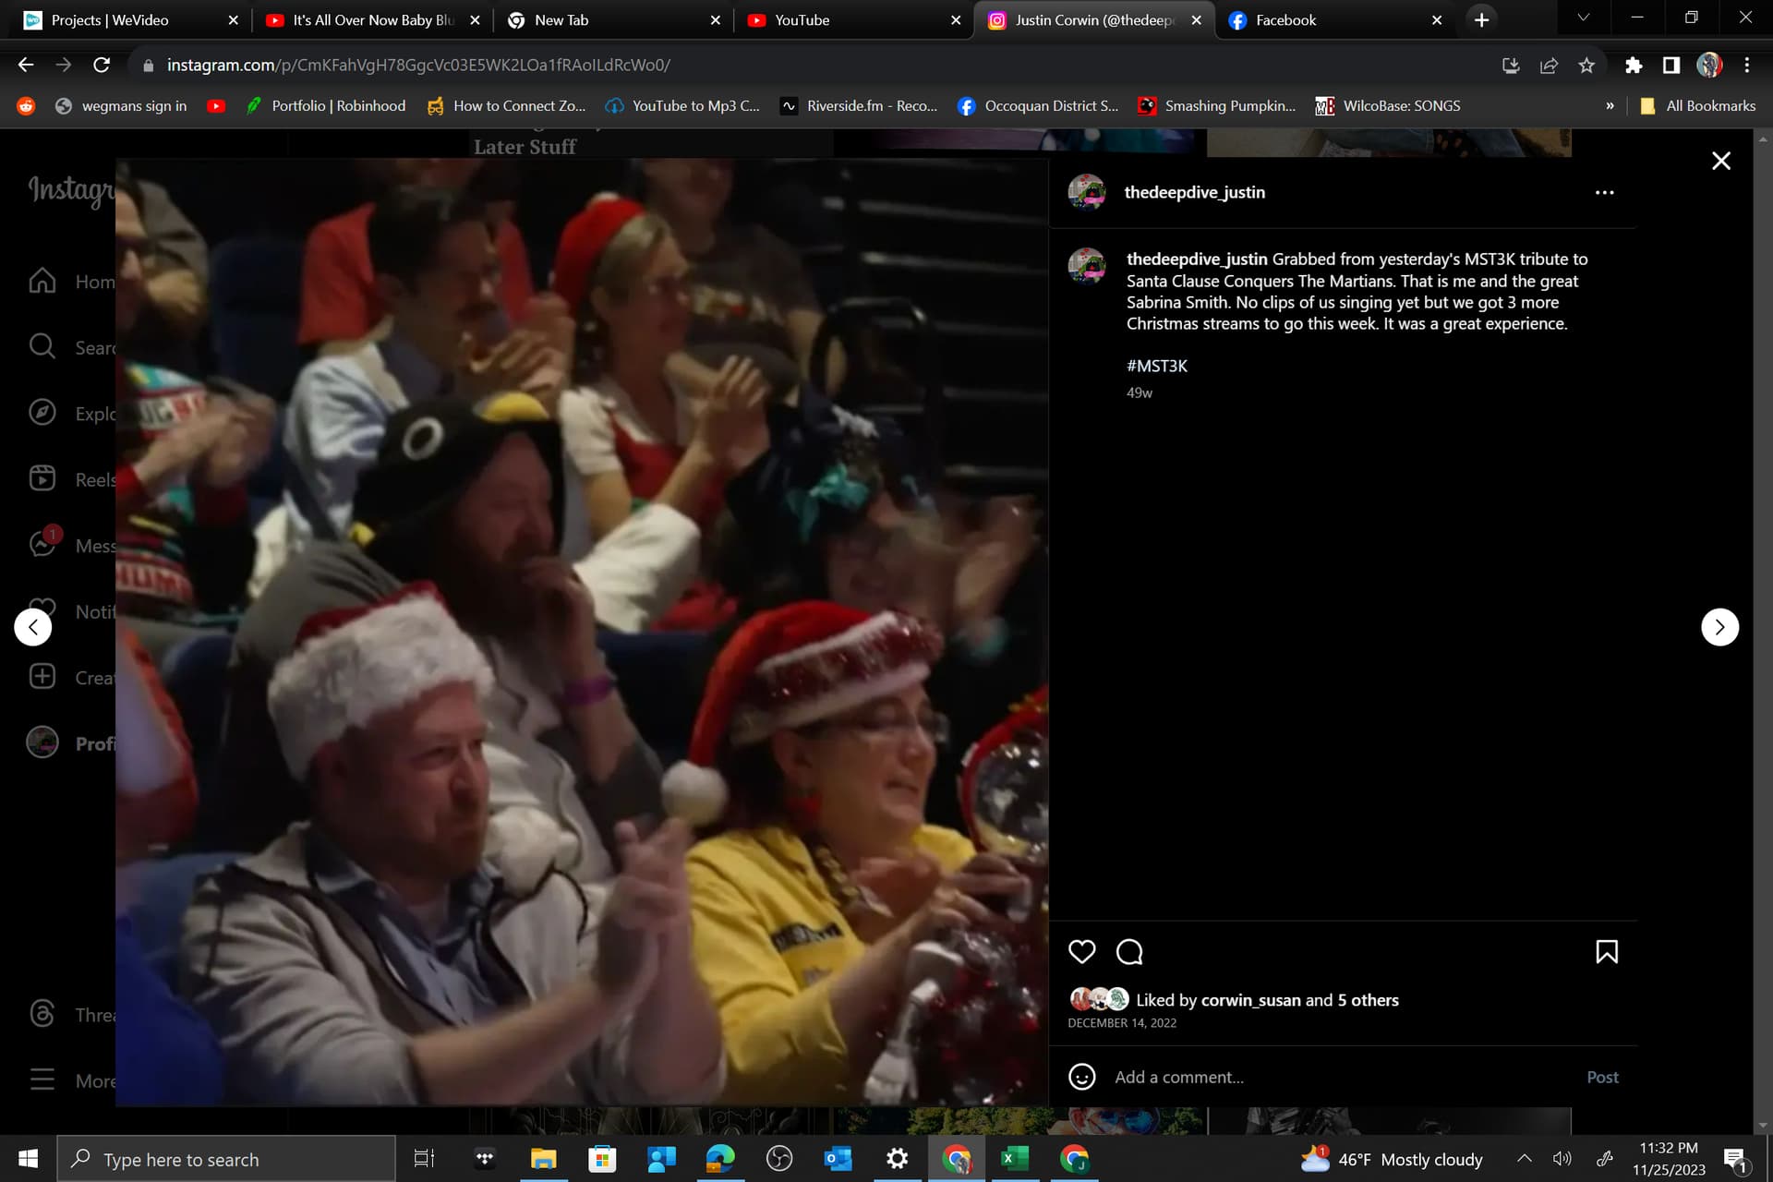Viewport: 1773px width, 1182px height.
Task: Go to previous post arrow
Action: [33, 627]
